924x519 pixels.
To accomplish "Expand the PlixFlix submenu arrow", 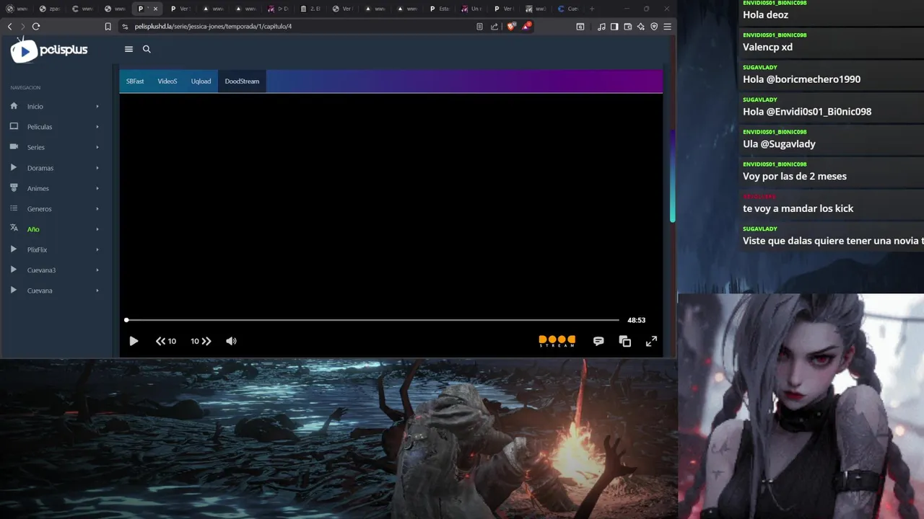I will (97, 249).
